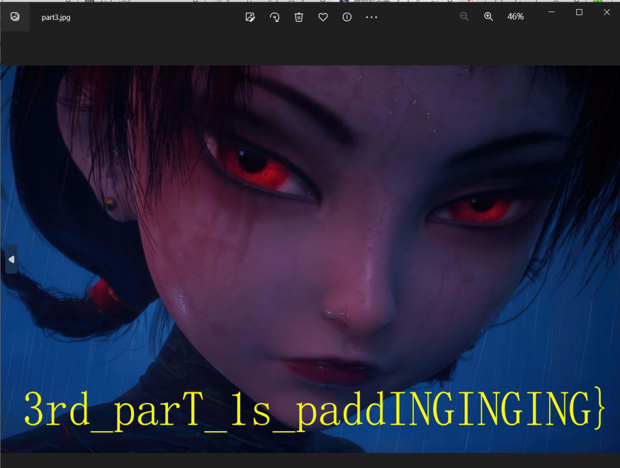The width and height of the screenshot is (620, 468).
Task: Delete part3.jpg with the trash icon
Action: pyautogui.click(x=298, y=17)
